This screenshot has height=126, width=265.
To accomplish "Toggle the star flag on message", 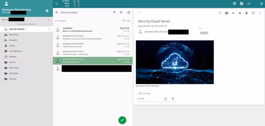I will 220,13.
